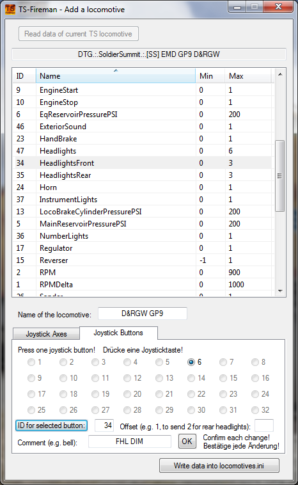This screenshot has width=298, height=485.
Task: Switch to the Joystick Buttons tab
Action: (x=118, y=333)
